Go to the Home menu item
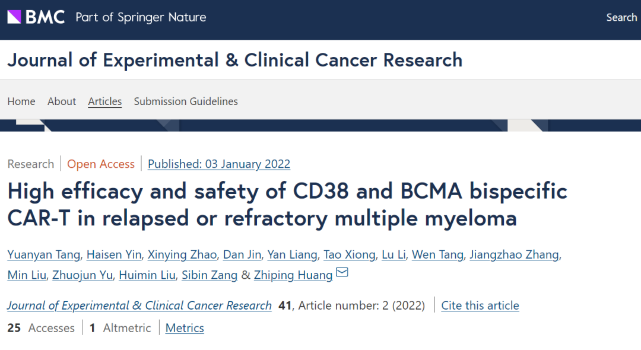Screen dimensions: 641x350 pos(21,101)
